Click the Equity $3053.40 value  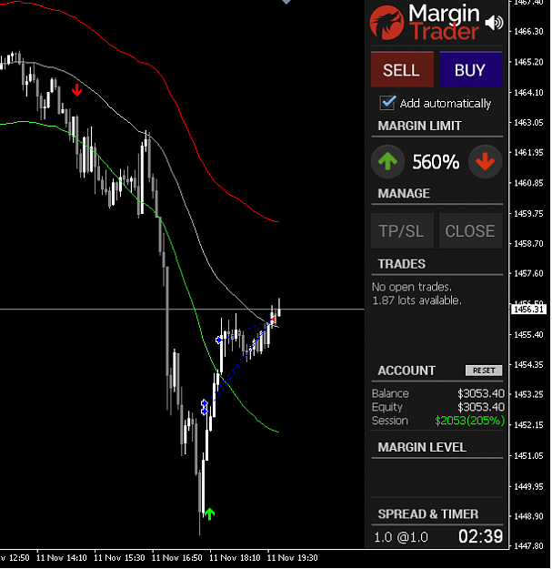(x=480, y=407)
